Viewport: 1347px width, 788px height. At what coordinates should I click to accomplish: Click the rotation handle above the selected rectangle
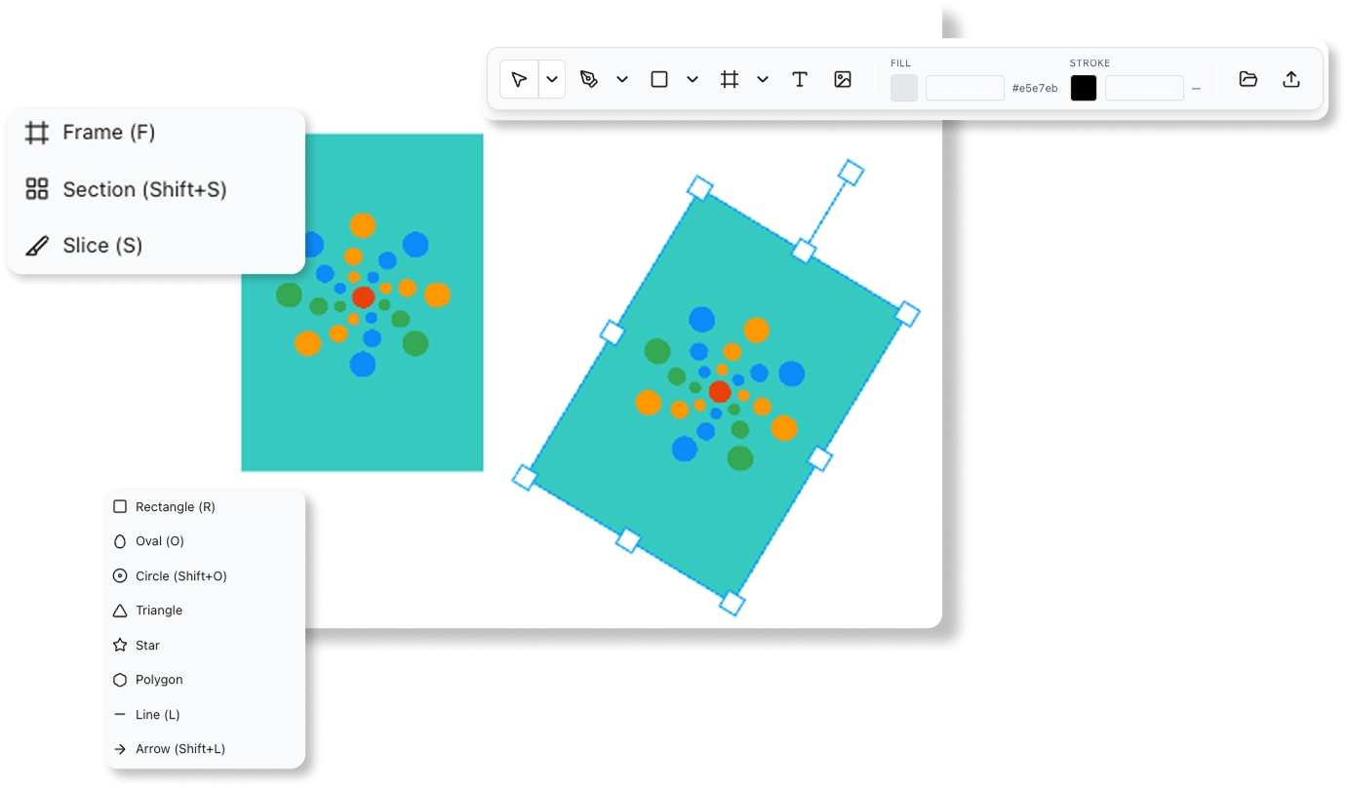(x=850, y=174)
